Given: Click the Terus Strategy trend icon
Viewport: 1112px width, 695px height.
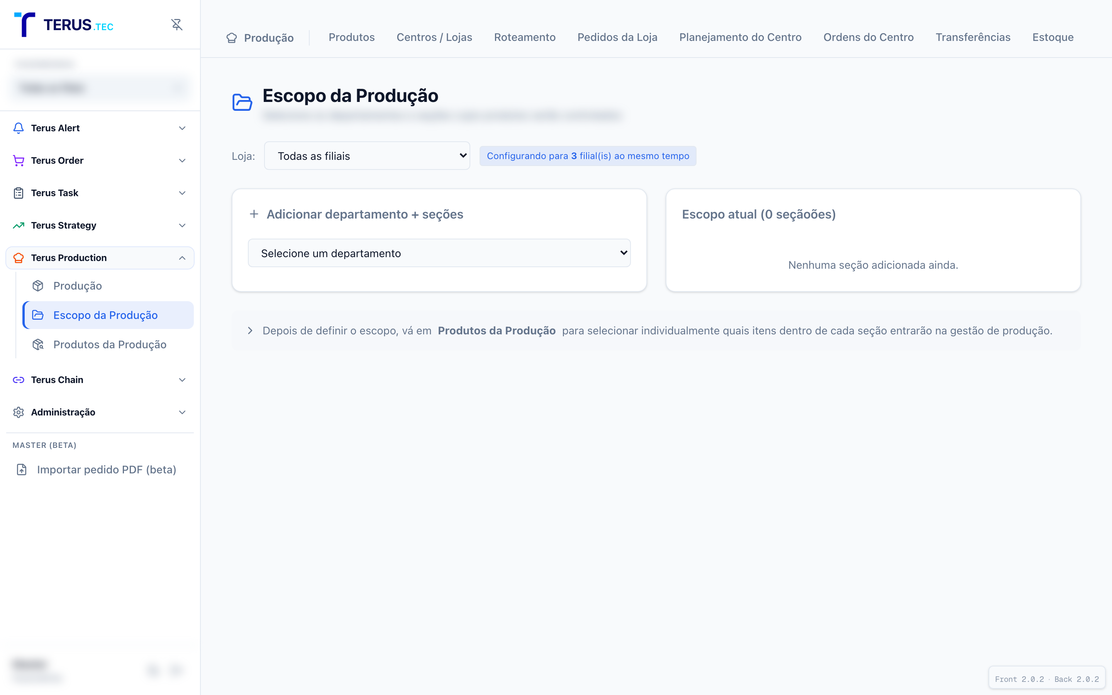Looking at the screenshot, I should (x=19, y=225).
